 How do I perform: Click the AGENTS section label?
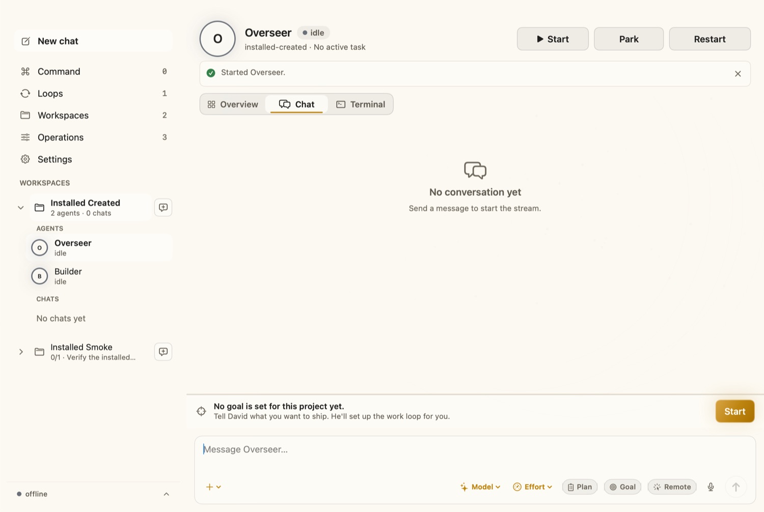50,229
